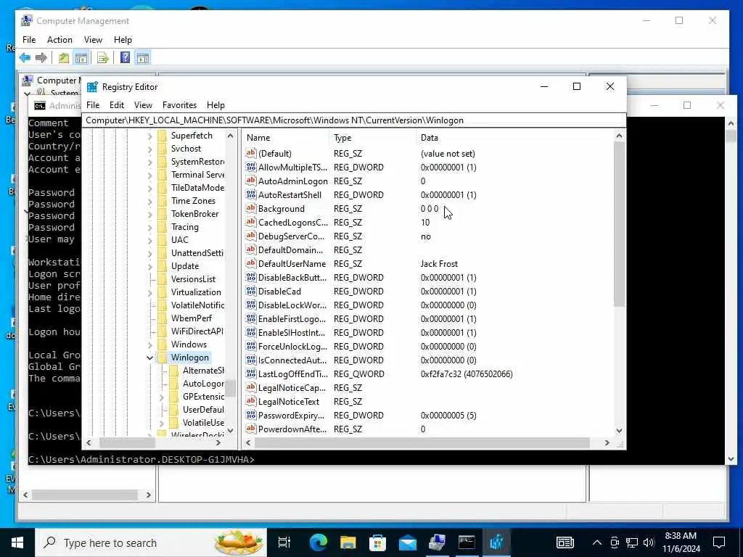Select the DisableCad value
743x557 pixels.
point(279,292)
